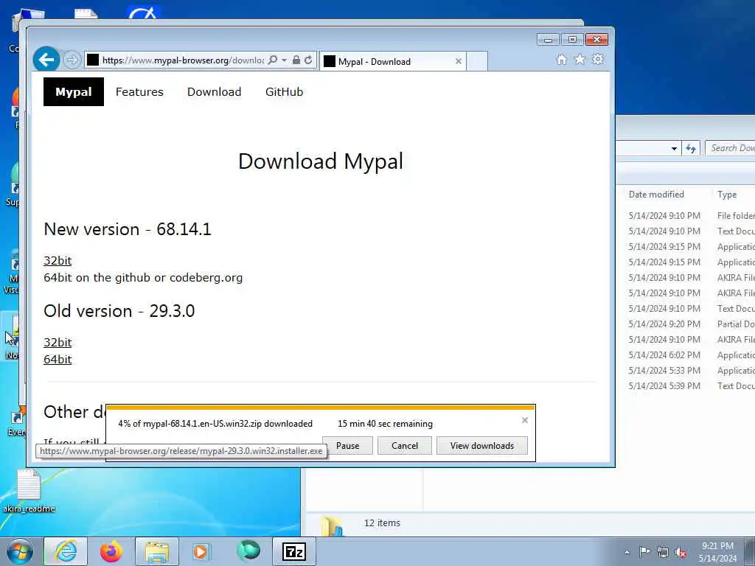Dismiss the download notification bar
This screenshot has height=566, width=755.
click(x=525, y=420)
